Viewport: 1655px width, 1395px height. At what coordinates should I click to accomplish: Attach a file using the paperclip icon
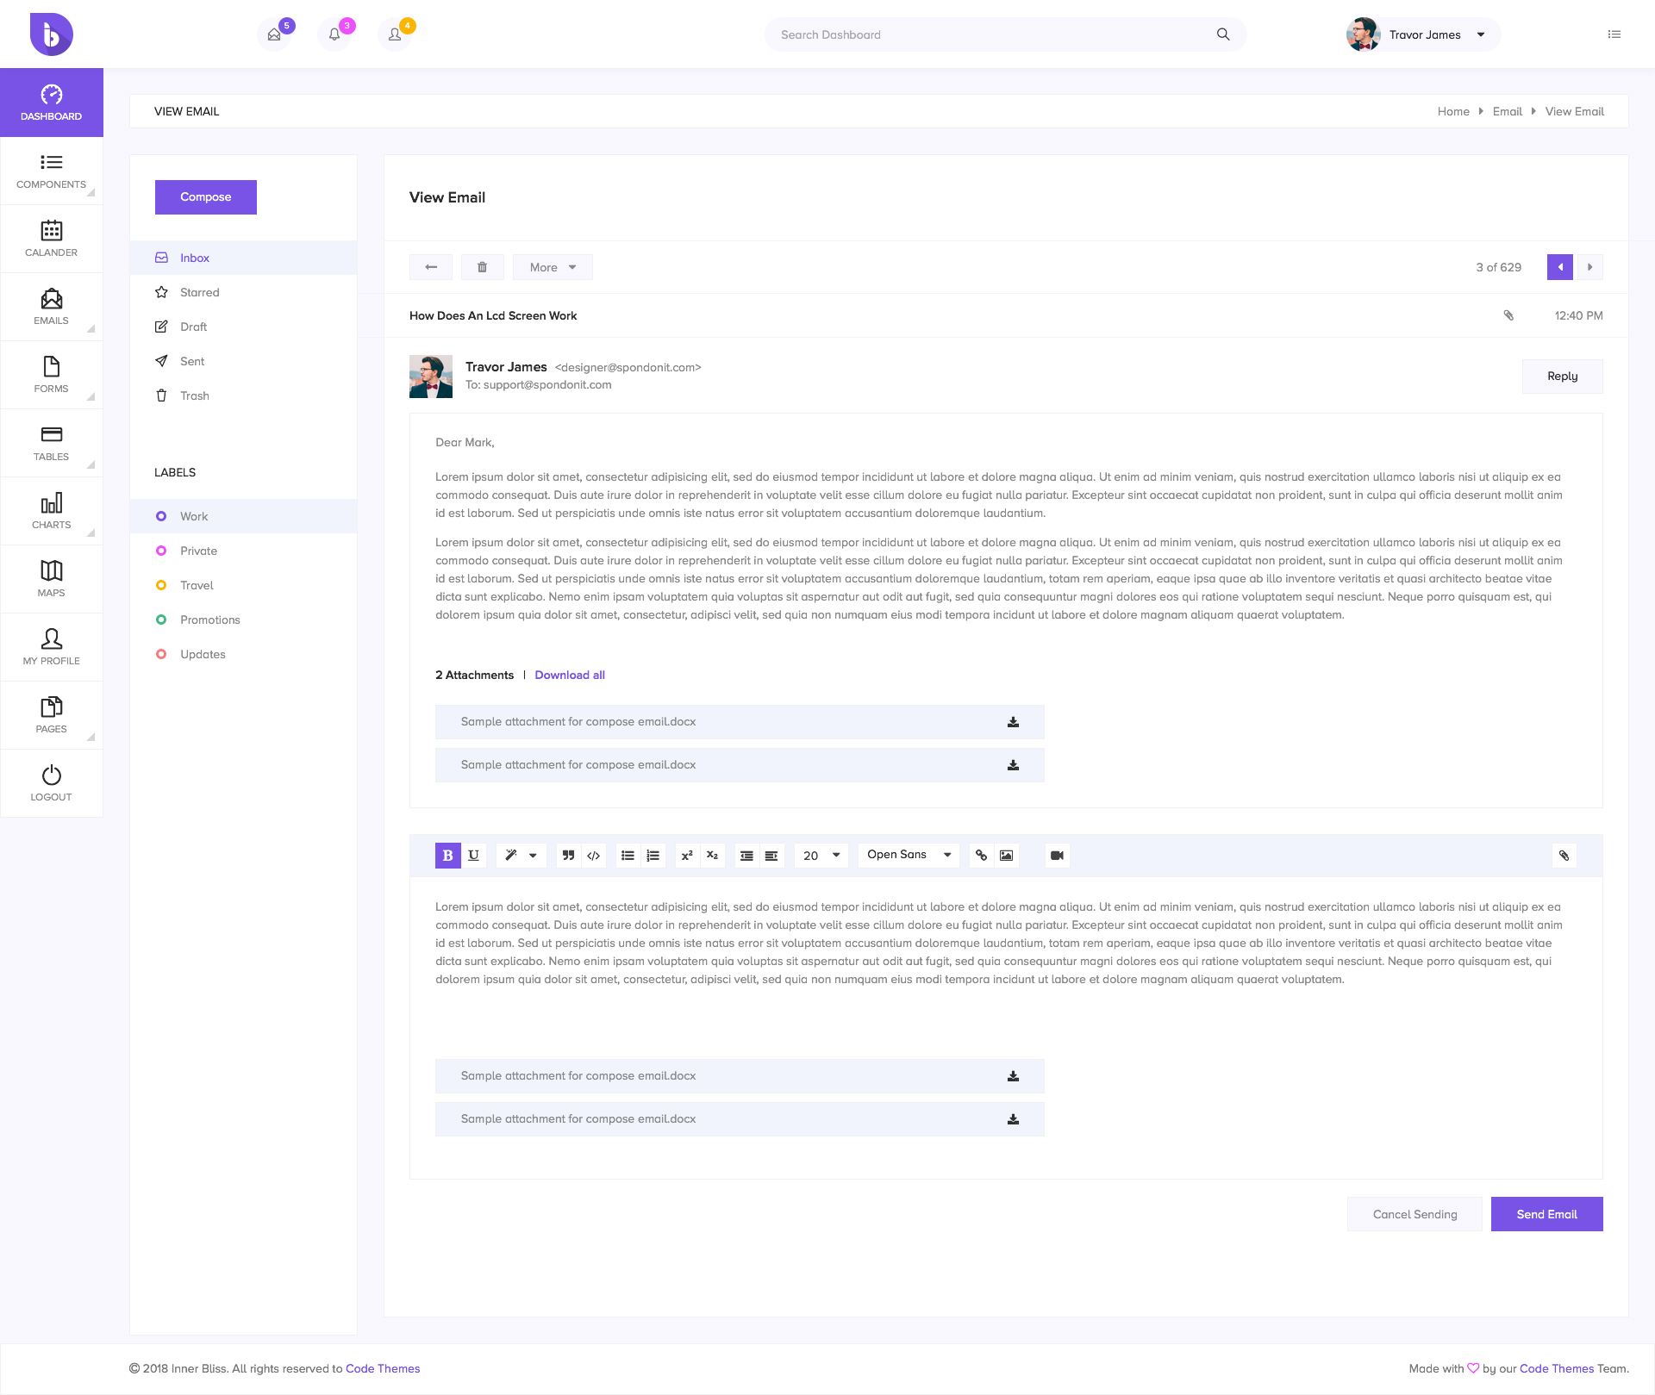tap(1564, 855)
